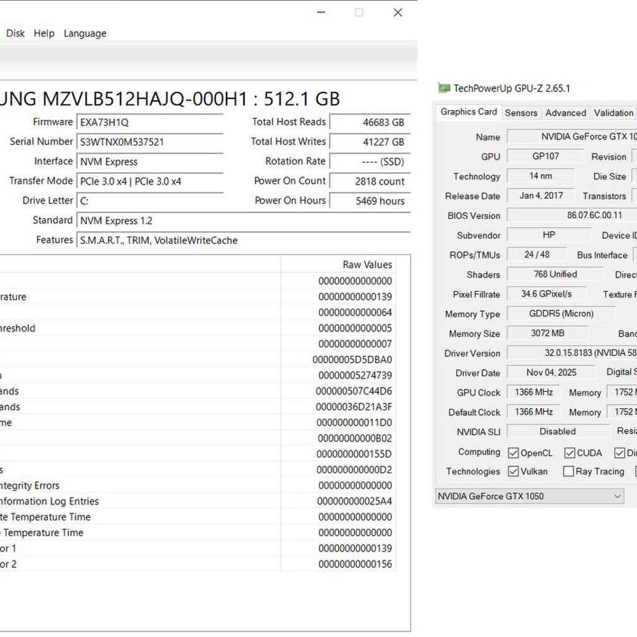The image size is (637, 637).
Task: Click the Transfer Mode field PCIe 3.0 x4
Action: pos(150,181)
